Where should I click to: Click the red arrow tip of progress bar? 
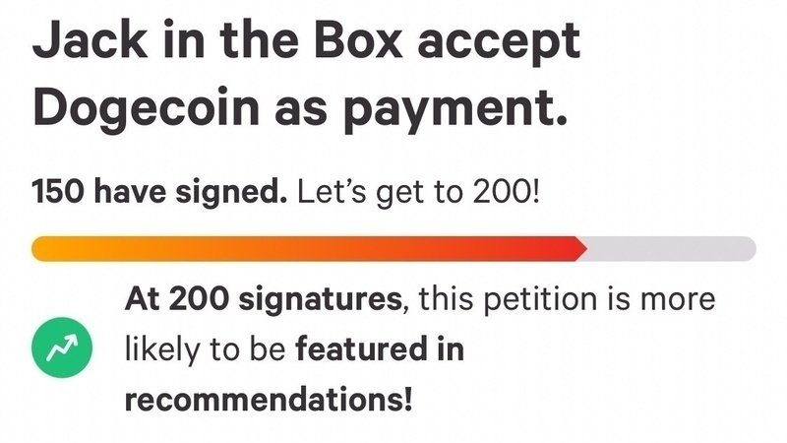click(580, 249)
